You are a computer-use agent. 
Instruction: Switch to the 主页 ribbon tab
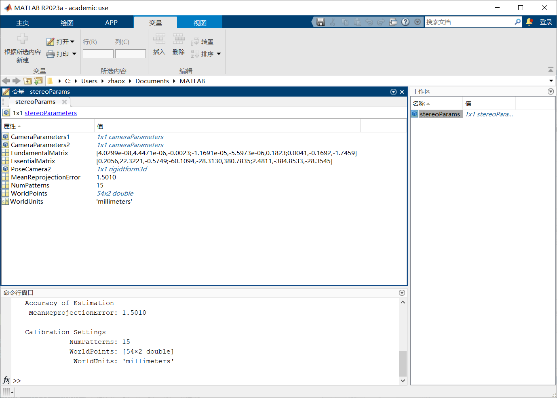pos(23,23)
